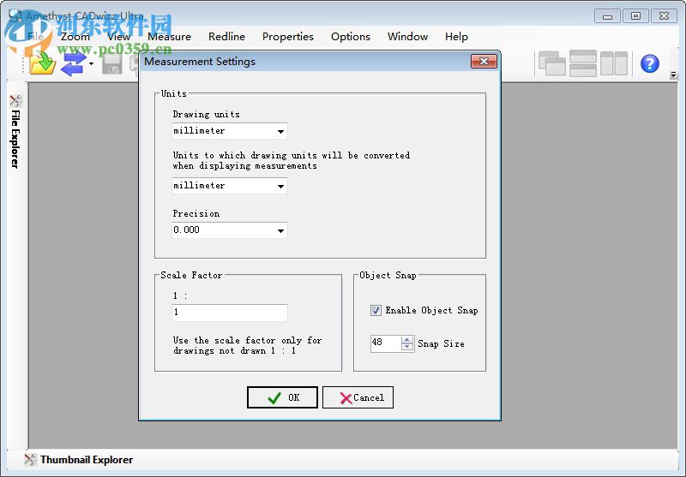Open the Thumbnail Explorer bottom tab
The height and width of the screenshot is (477, 686).
pos(87,460)
